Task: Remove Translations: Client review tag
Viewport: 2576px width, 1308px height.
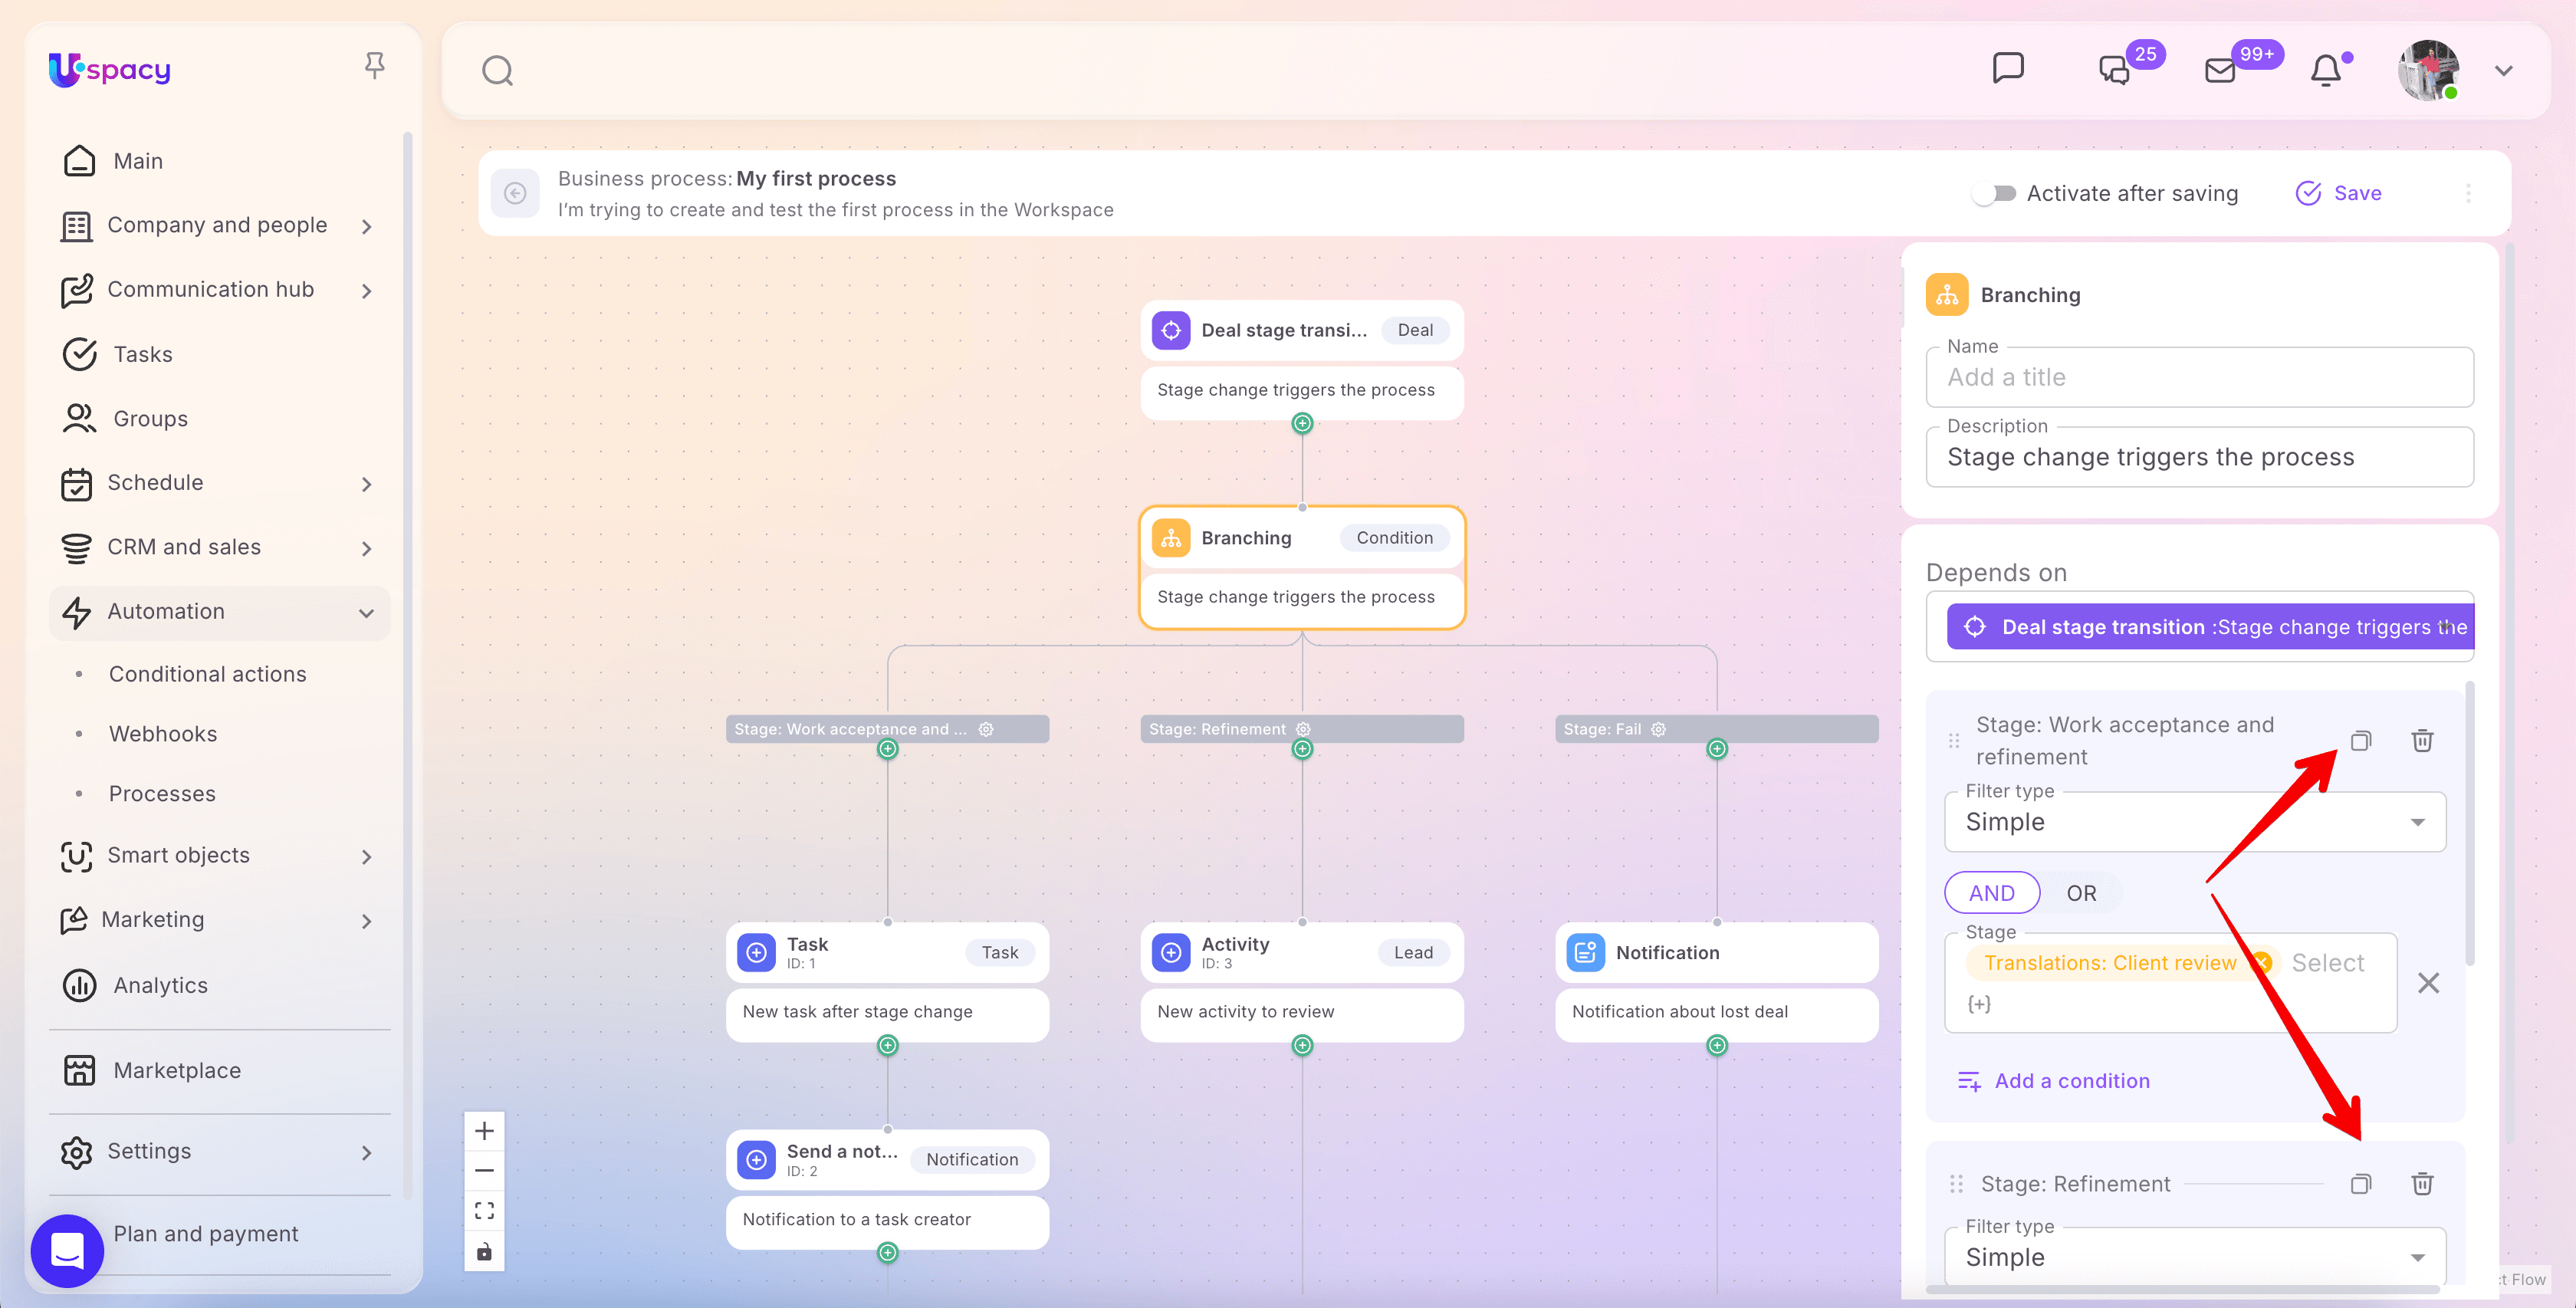Action: [2262, 963]
